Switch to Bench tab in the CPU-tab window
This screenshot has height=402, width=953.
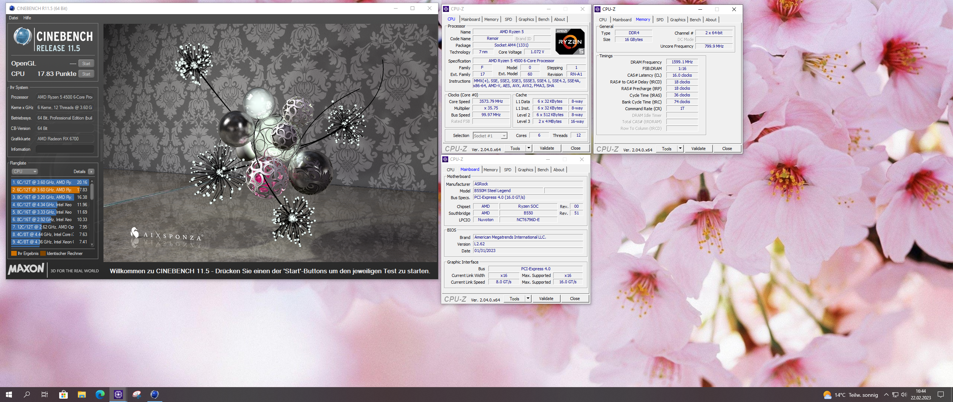click(x=544, y=19)
